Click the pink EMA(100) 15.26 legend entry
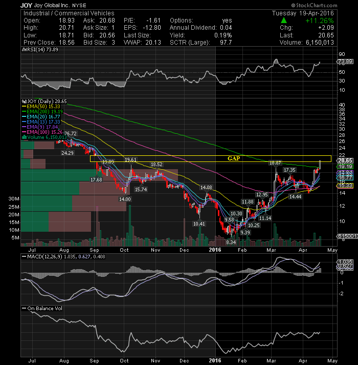Viewport: 358px width, 365px height. pos(42,132)
